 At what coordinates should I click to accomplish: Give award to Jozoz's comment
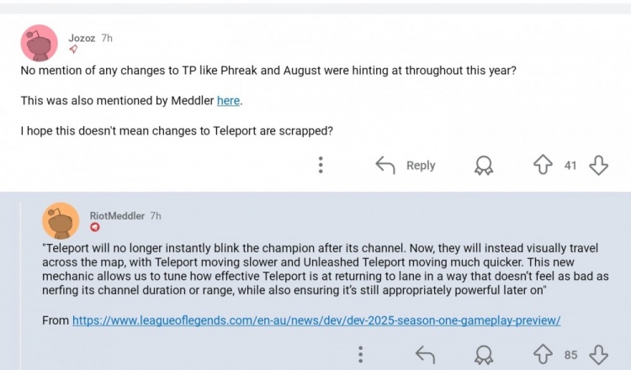tap(484, 166)
